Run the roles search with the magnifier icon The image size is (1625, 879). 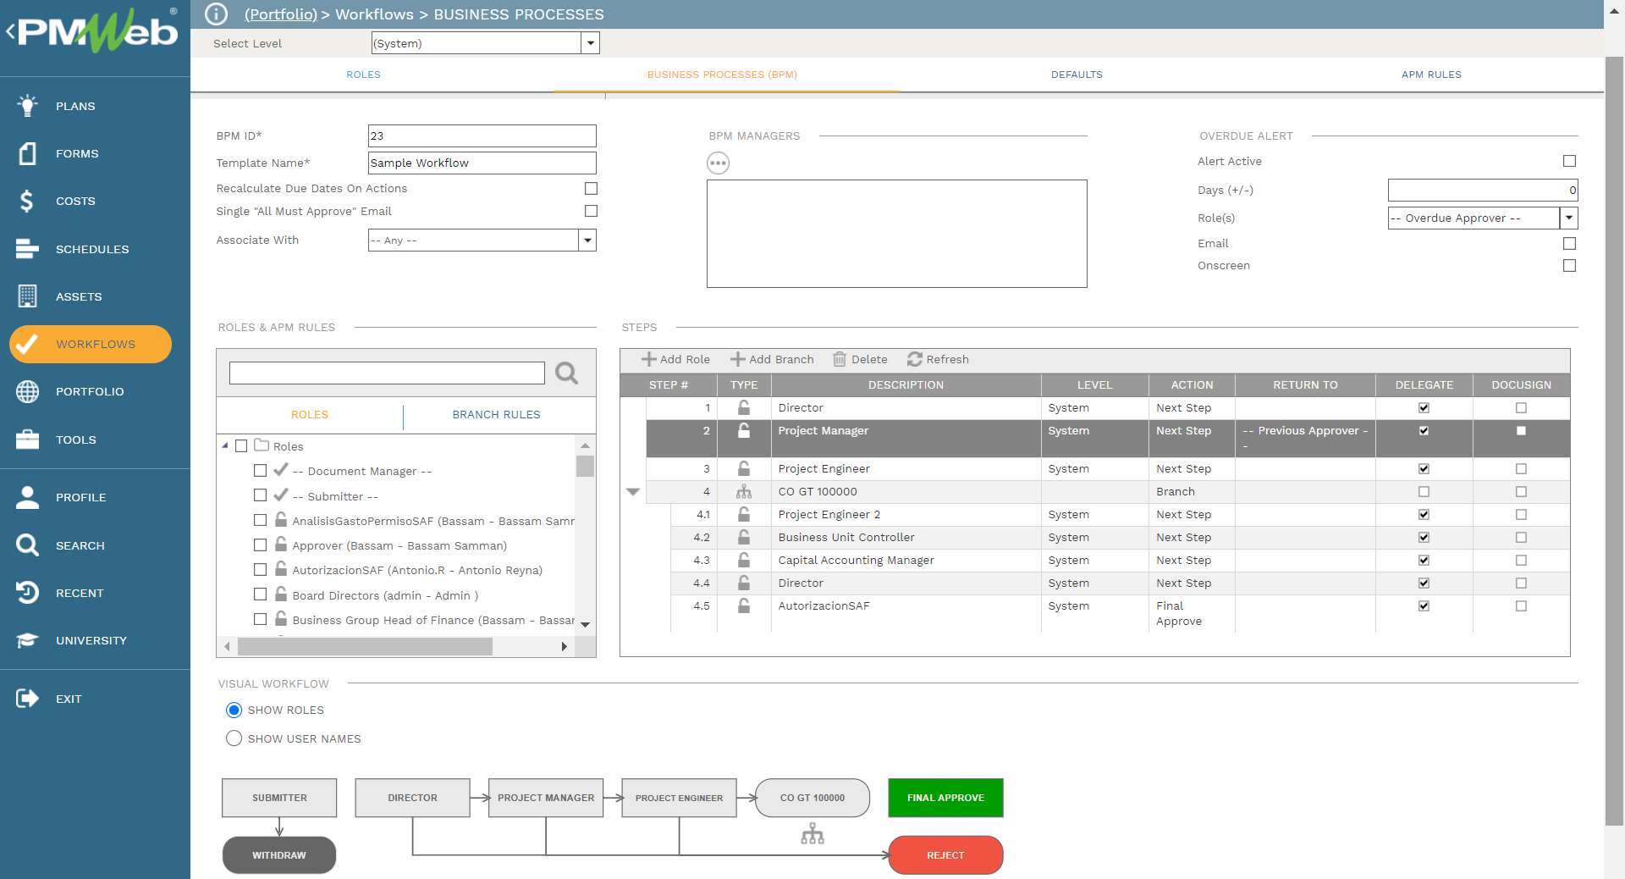[565, 373]
